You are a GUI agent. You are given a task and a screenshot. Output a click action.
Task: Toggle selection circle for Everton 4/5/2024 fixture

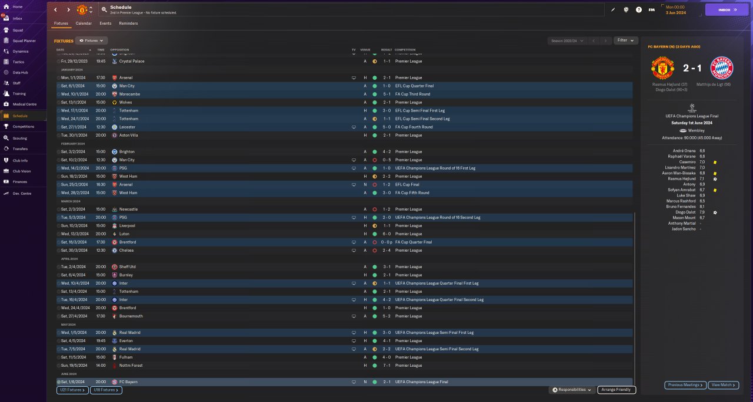pyautogui.click(x=59, y=340)
